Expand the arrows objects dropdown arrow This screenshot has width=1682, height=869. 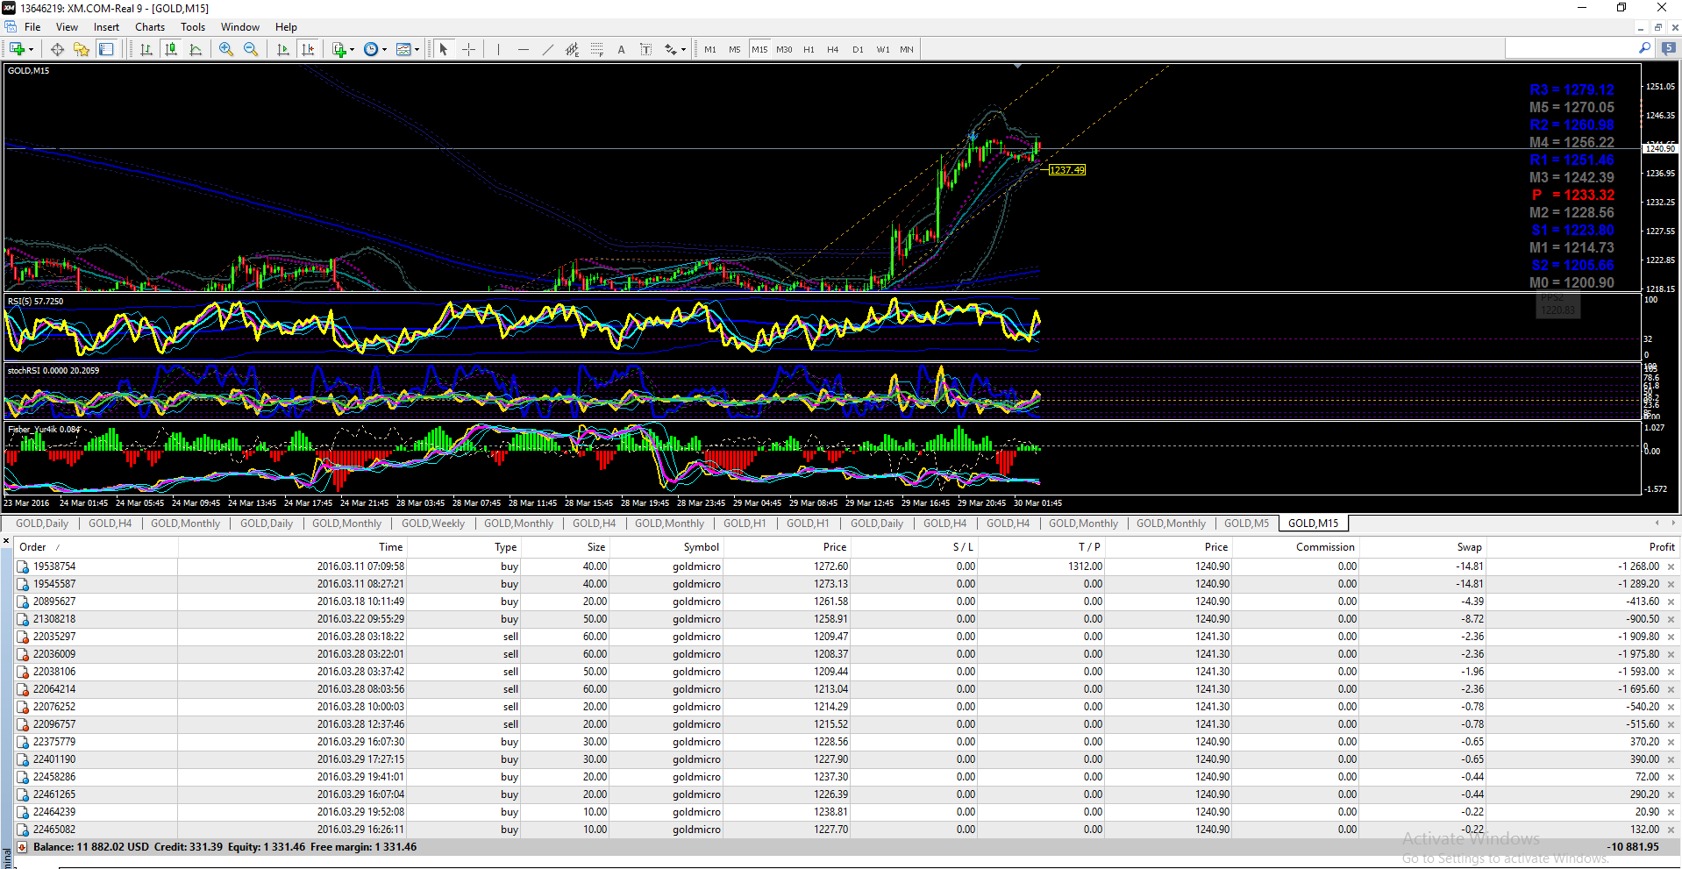[683, 49]
